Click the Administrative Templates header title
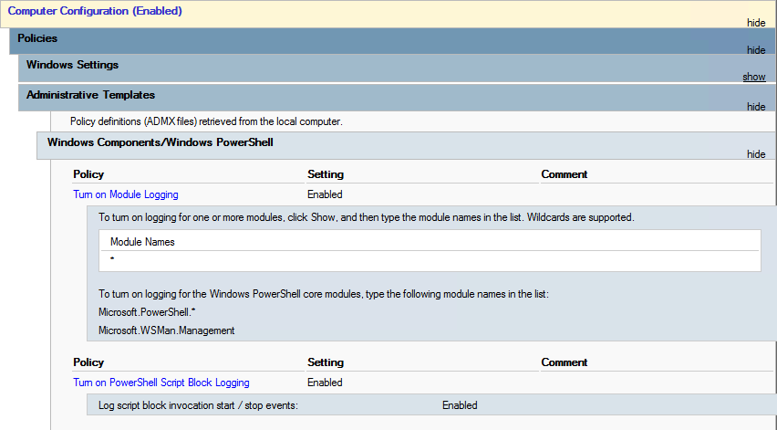Viewport: 777px width, 430px height. tap(90, 94)
